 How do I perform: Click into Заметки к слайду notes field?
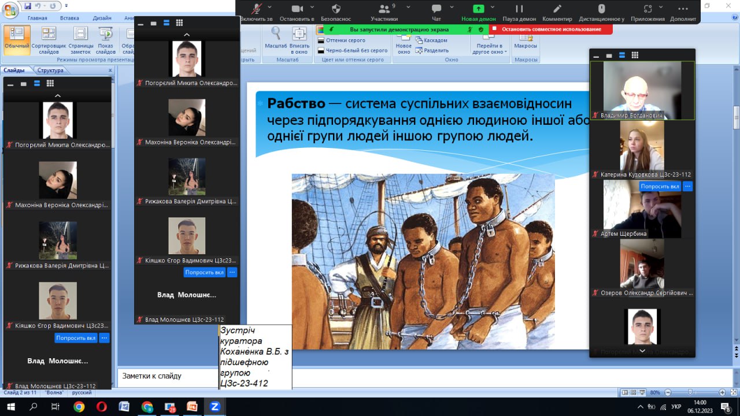click(x=425, y=376)
